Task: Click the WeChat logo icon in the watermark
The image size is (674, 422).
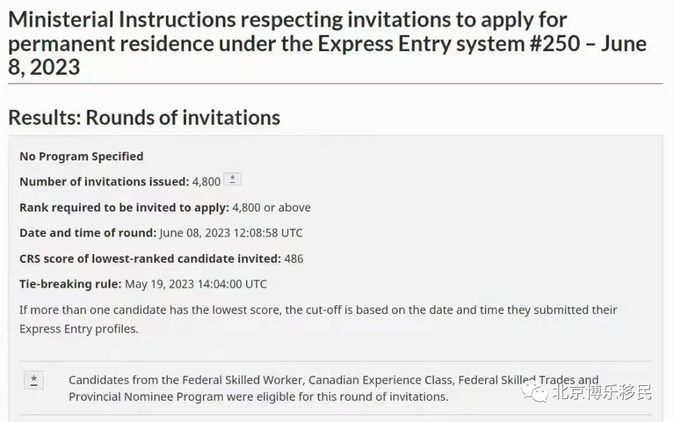Action: (x=535, y=391)
